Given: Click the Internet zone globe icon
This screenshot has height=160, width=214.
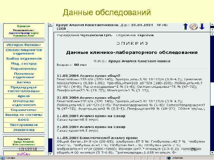Looking at the screenshot, I should pyautogui.click(x=169, y=158).
